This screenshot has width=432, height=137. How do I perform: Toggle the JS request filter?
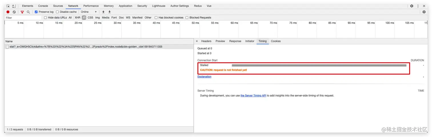click(x=84, y=18)
